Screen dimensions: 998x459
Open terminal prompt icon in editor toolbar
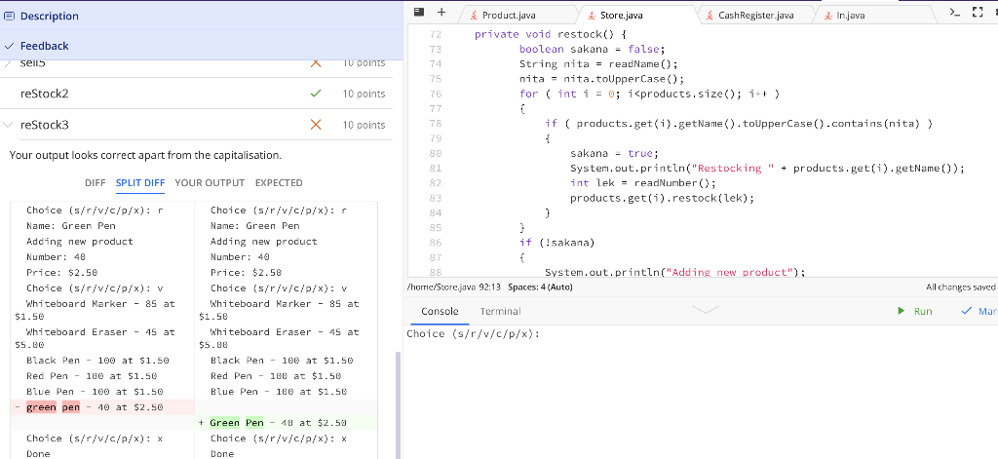click(x=955, y=12)
